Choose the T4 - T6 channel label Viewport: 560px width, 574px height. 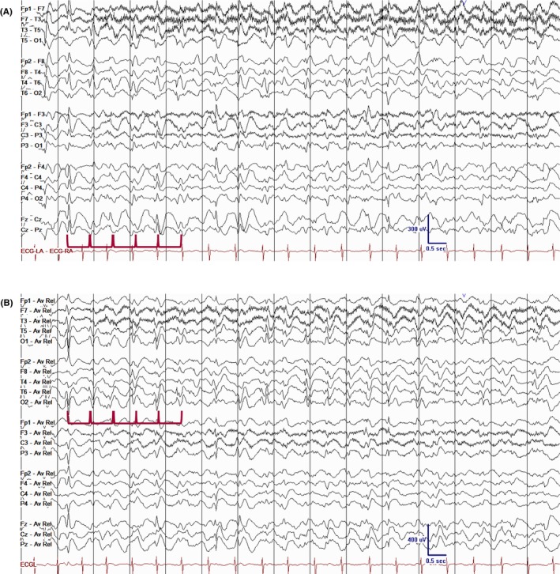[x=31, y=83]
